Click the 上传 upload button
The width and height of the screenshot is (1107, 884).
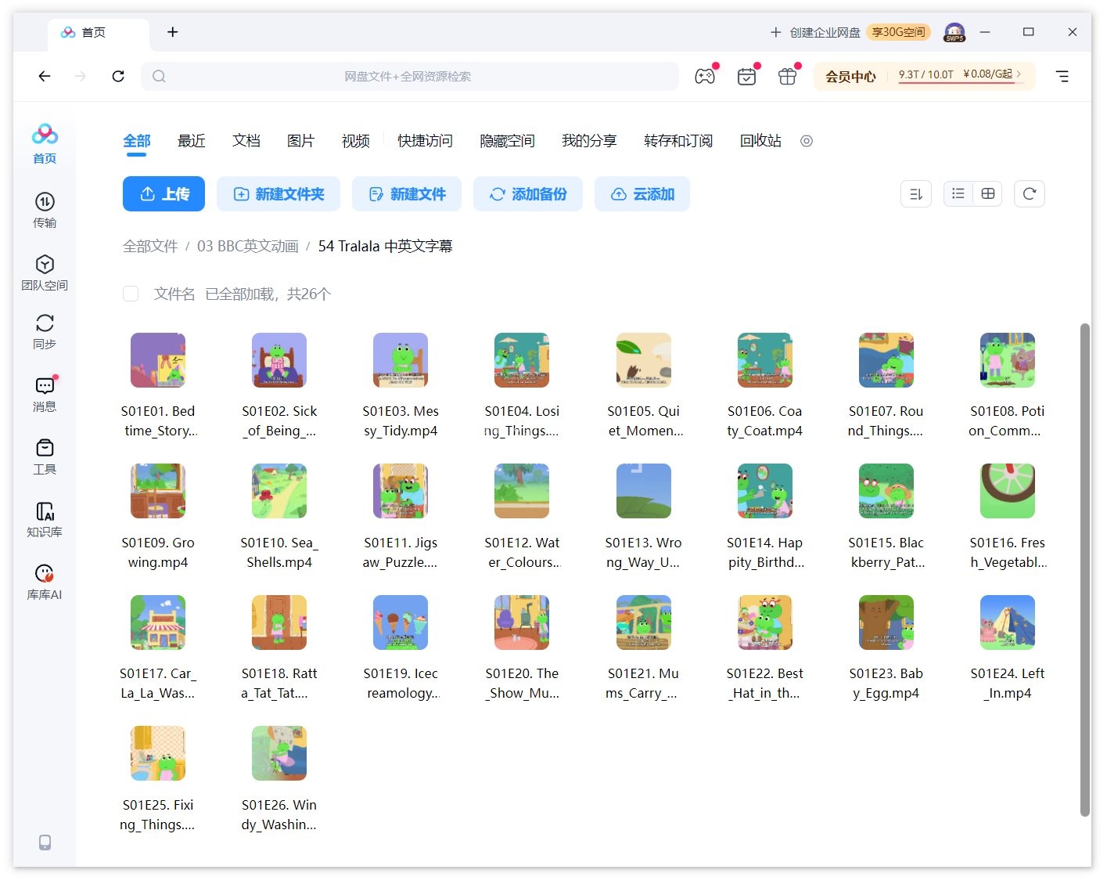pos(164,194)
